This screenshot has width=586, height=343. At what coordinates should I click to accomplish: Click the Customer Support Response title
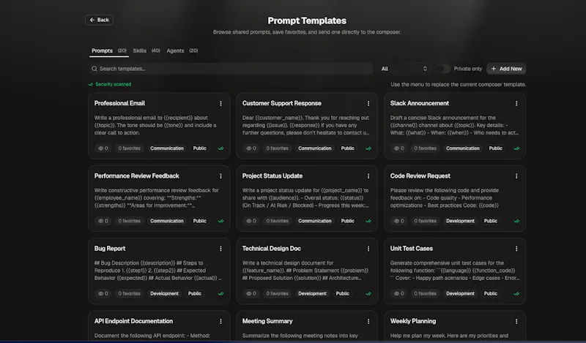[x=282, y=103]
